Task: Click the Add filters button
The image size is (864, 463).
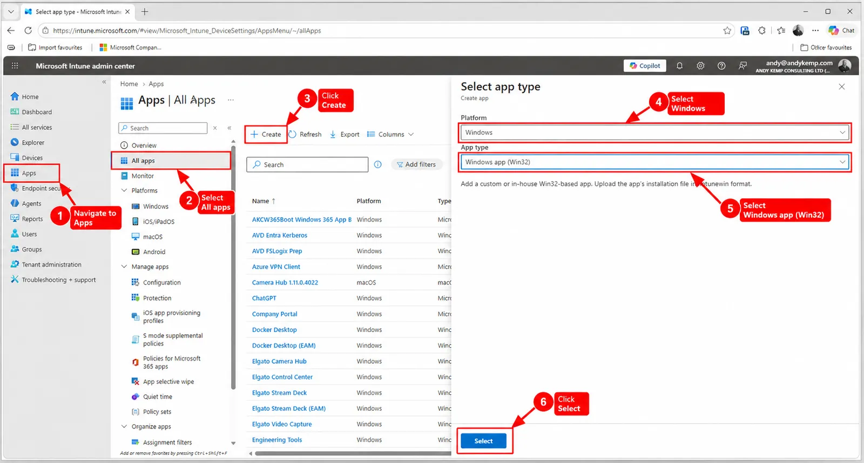Action: coord(416,164)
